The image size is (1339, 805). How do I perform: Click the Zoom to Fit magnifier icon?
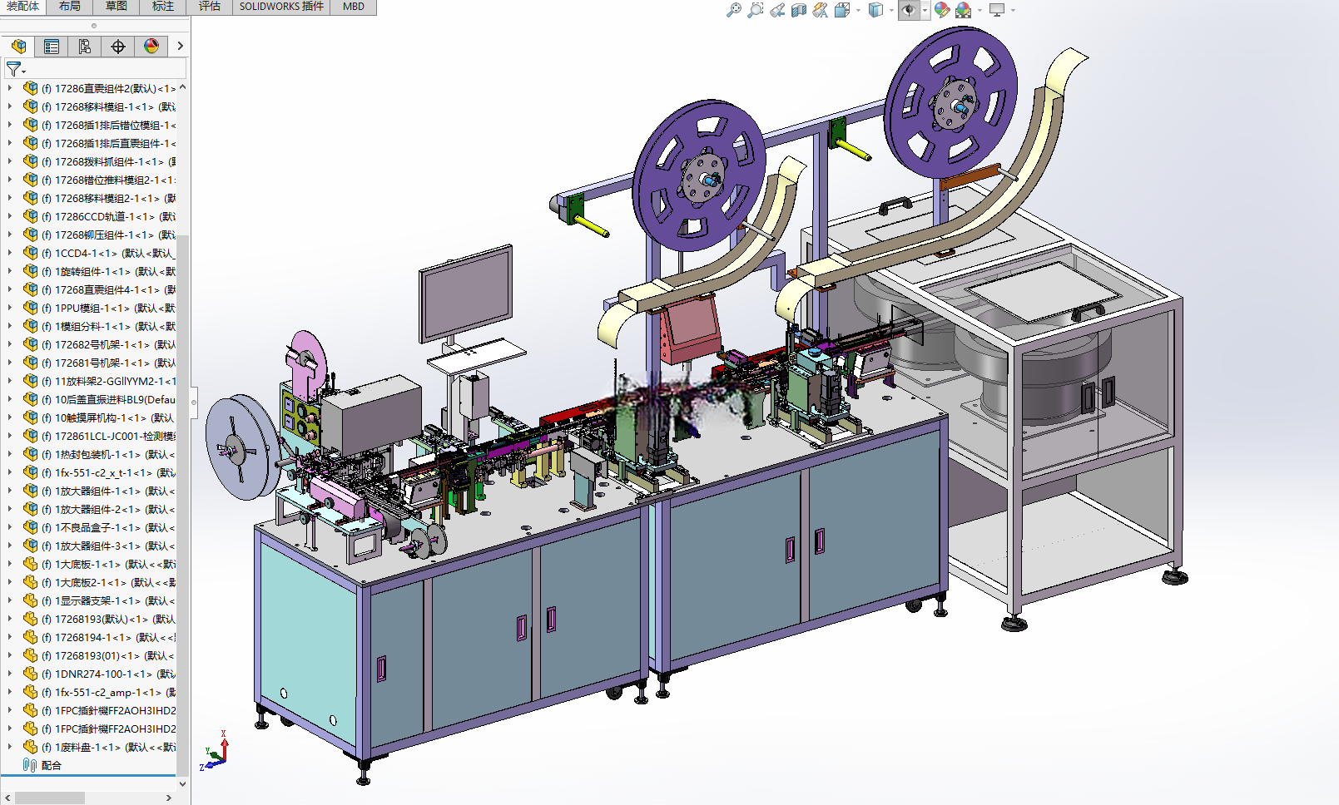click(733, 10)
